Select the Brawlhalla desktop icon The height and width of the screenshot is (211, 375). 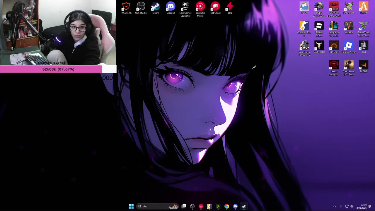349,8
